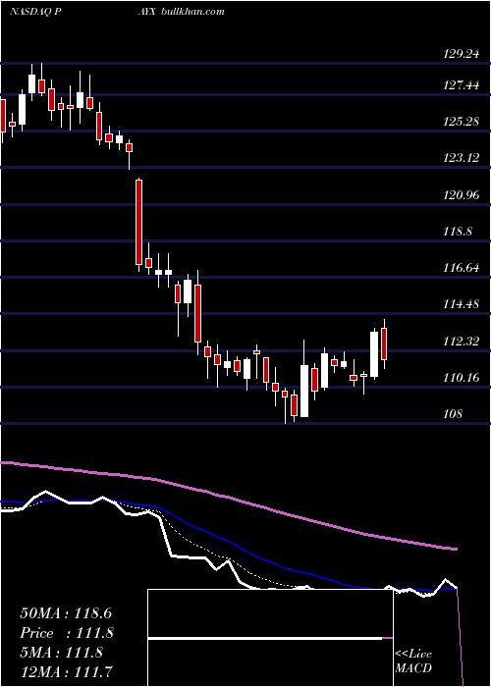Click the last red candlestick on the chart
Screen dimensions: 491x687
click(x=385, y=343)
